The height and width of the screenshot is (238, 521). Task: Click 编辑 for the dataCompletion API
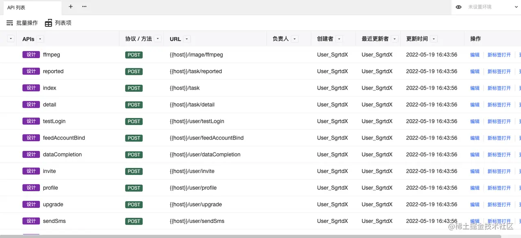(475, 155)
